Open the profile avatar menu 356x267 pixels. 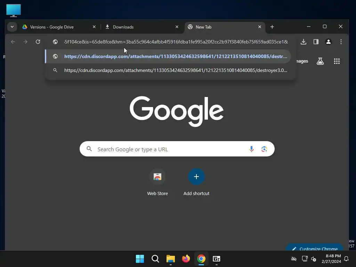point(328,42)
